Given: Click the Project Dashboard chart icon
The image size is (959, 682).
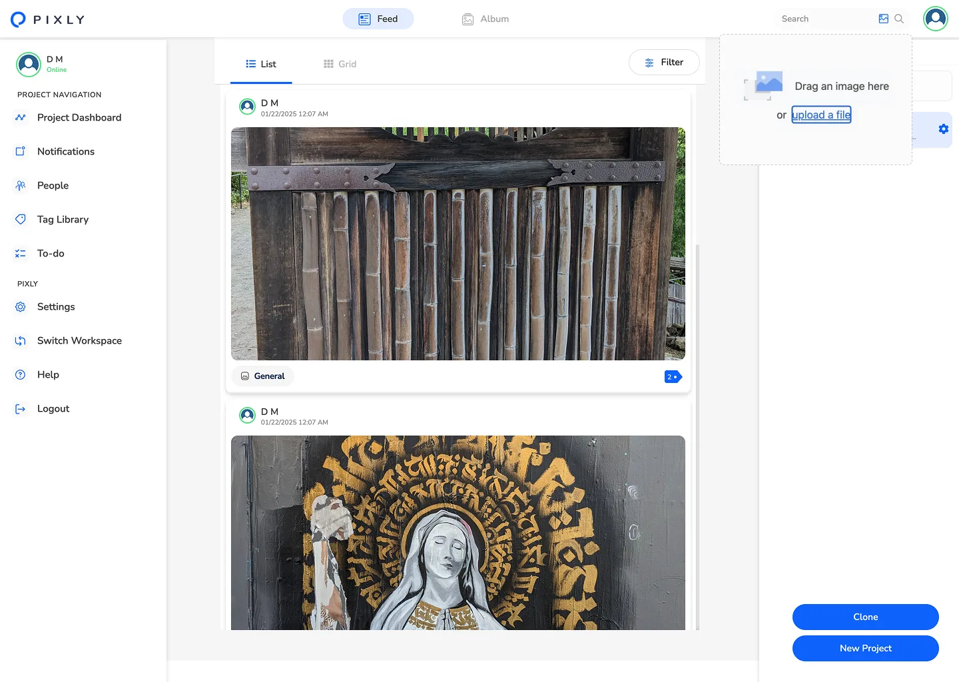Looking at the screenshot, I should tap(21, 117).
